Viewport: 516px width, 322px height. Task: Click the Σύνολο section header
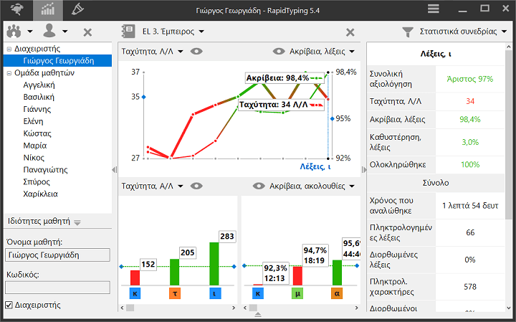436,183
